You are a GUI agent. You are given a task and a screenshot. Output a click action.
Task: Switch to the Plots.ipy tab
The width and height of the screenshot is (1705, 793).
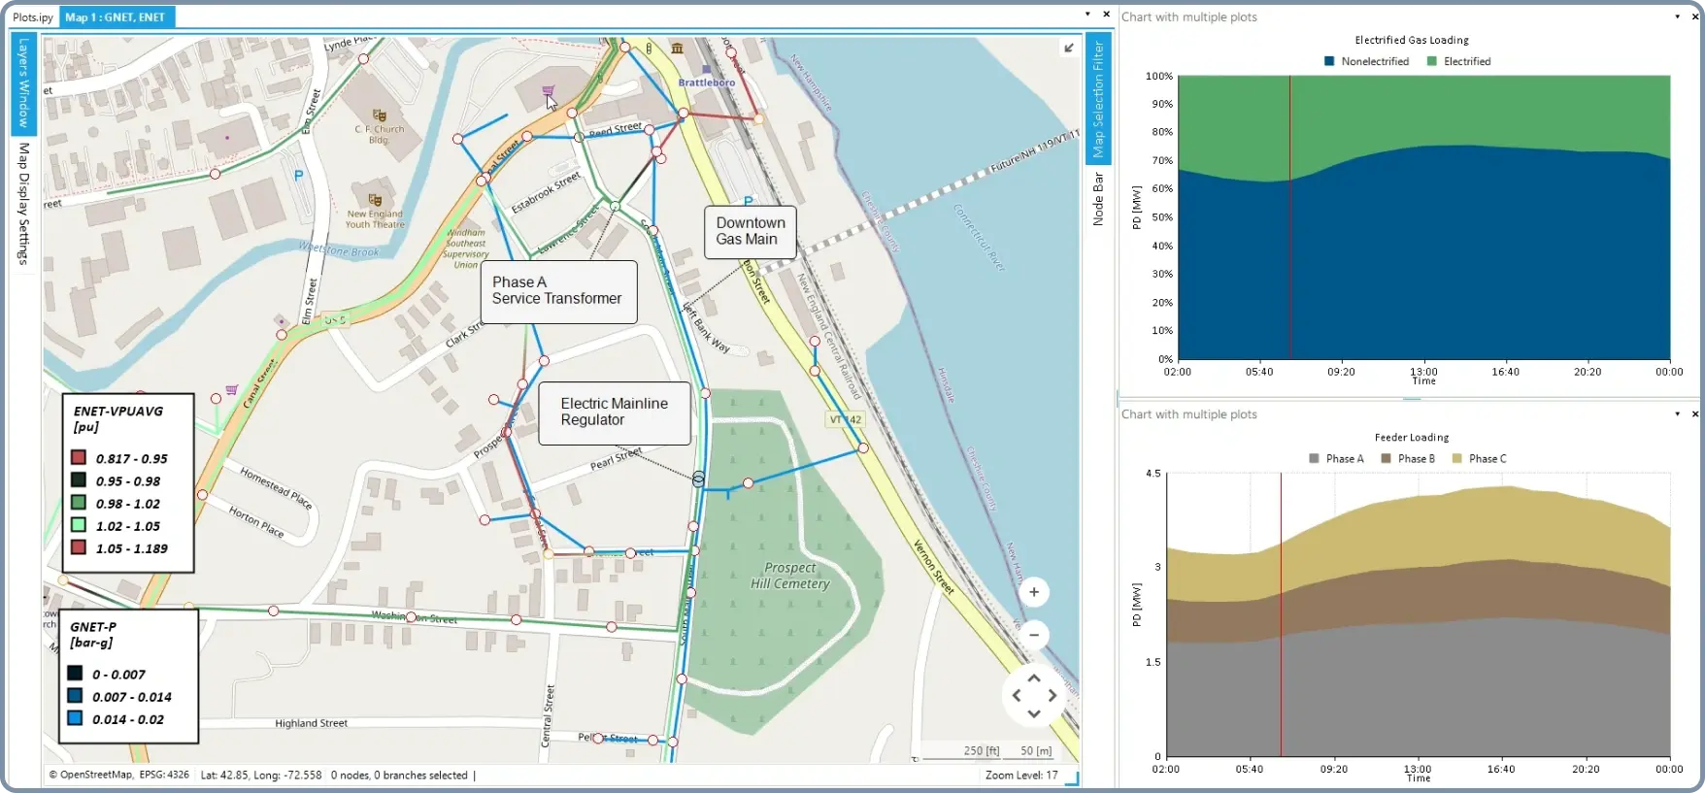tap(33, 17)
